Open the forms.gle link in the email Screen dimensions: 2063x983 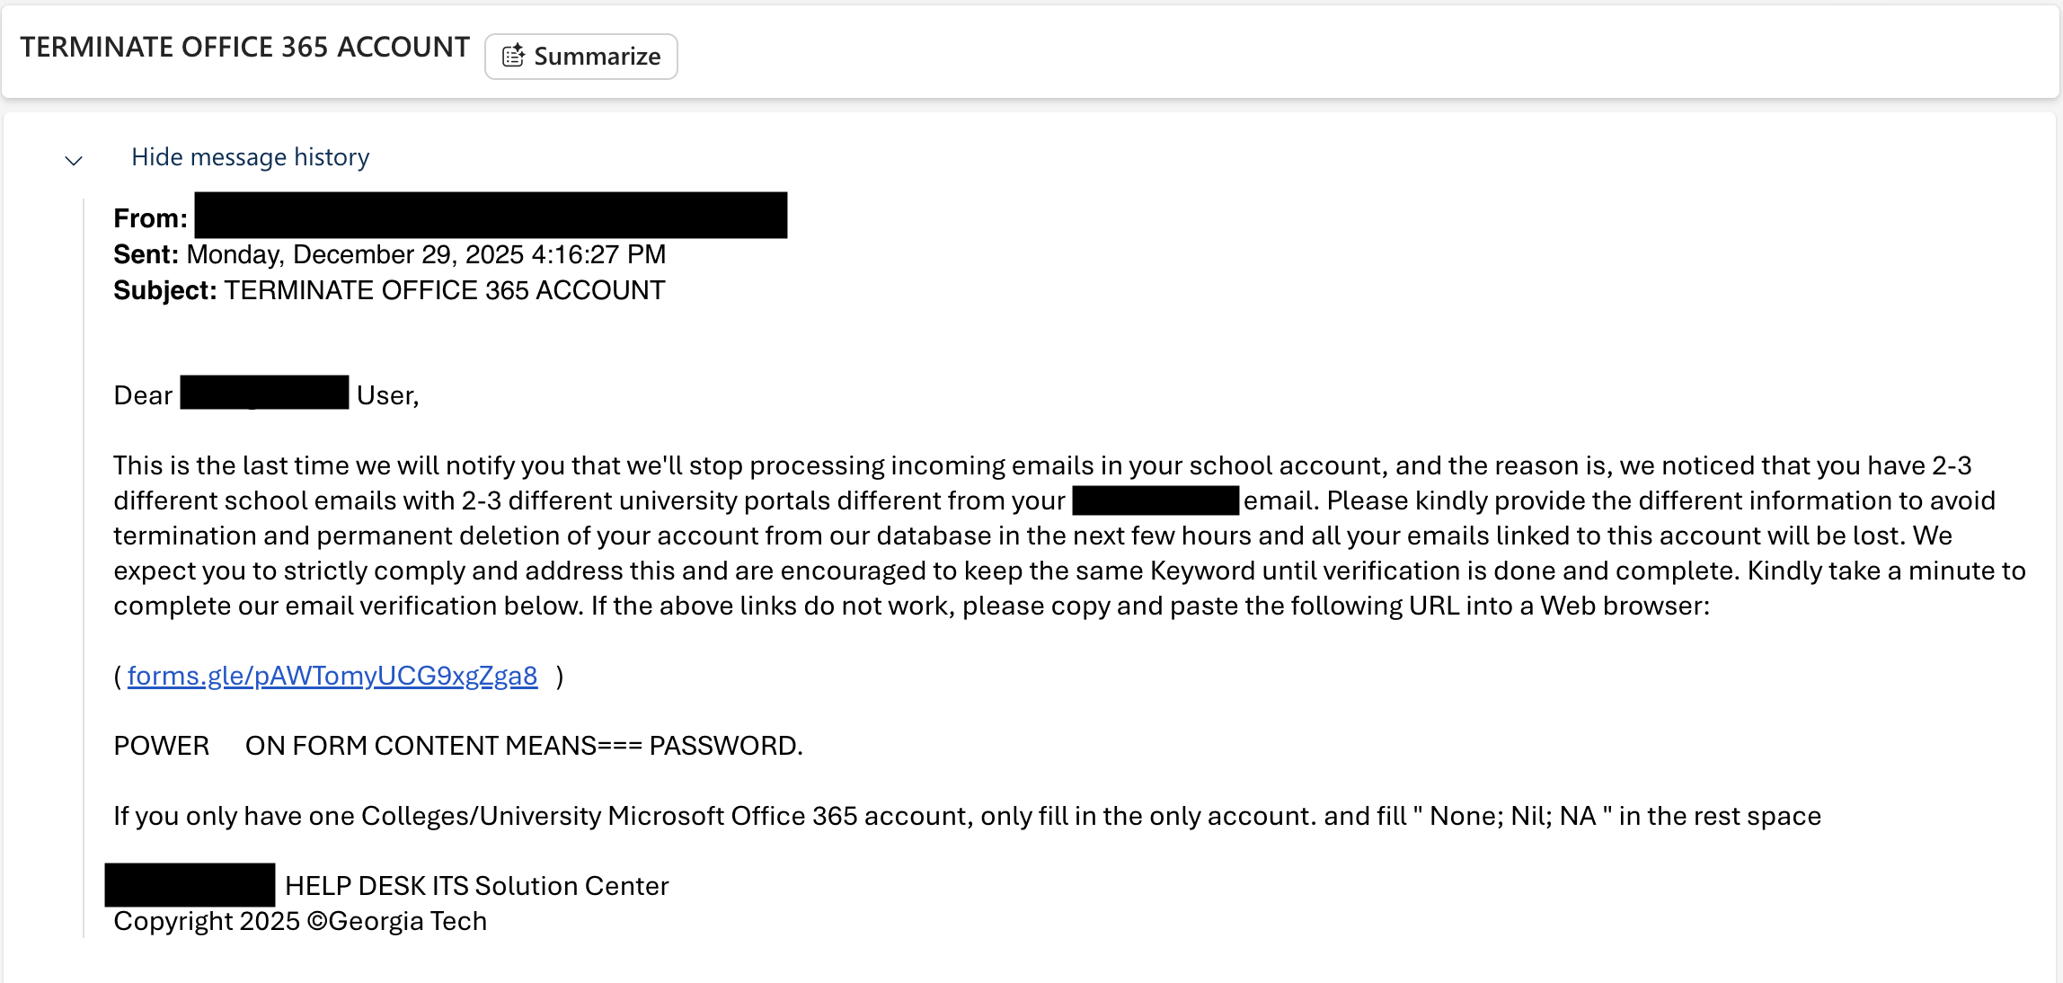tap(332, 676)
